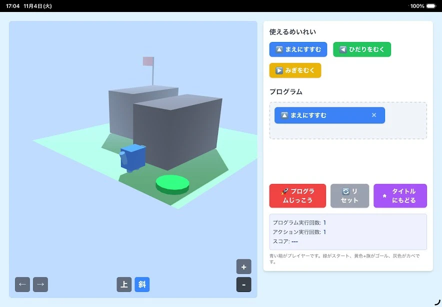The height and width of the screenshot is (307, 442).
Task: Run the program with プログラムじっこう
Action: (x=297, y=195)
